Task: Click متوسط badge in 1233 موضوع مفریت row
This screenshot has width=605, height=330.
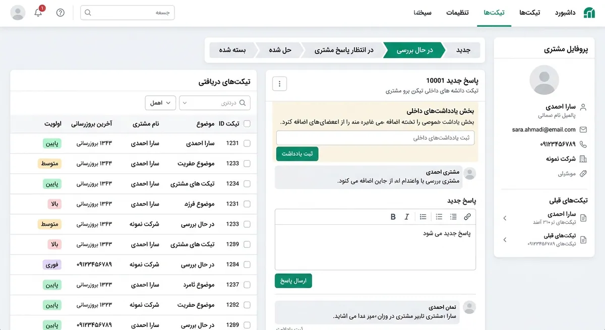Action: pos(49,164)
